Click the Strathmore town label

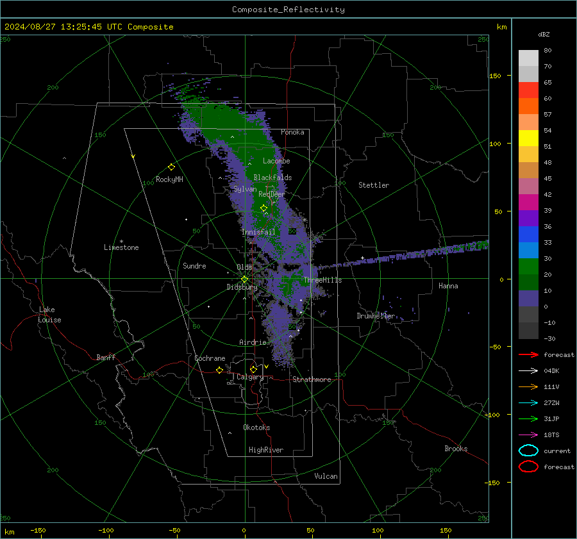click(x=312, y=379)
